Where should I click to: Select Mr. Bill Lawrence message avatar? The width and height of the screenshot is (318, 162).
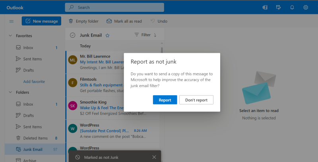pyautogui.click(x=72, y=60)
